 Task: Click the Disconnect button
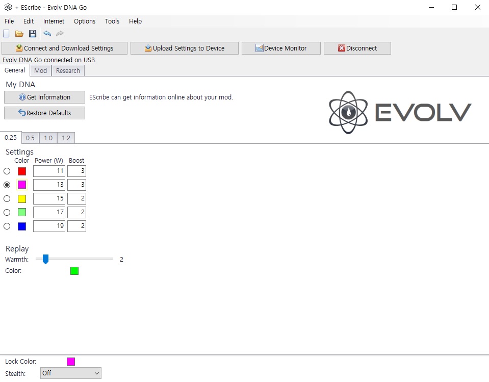tap(357, 48)
